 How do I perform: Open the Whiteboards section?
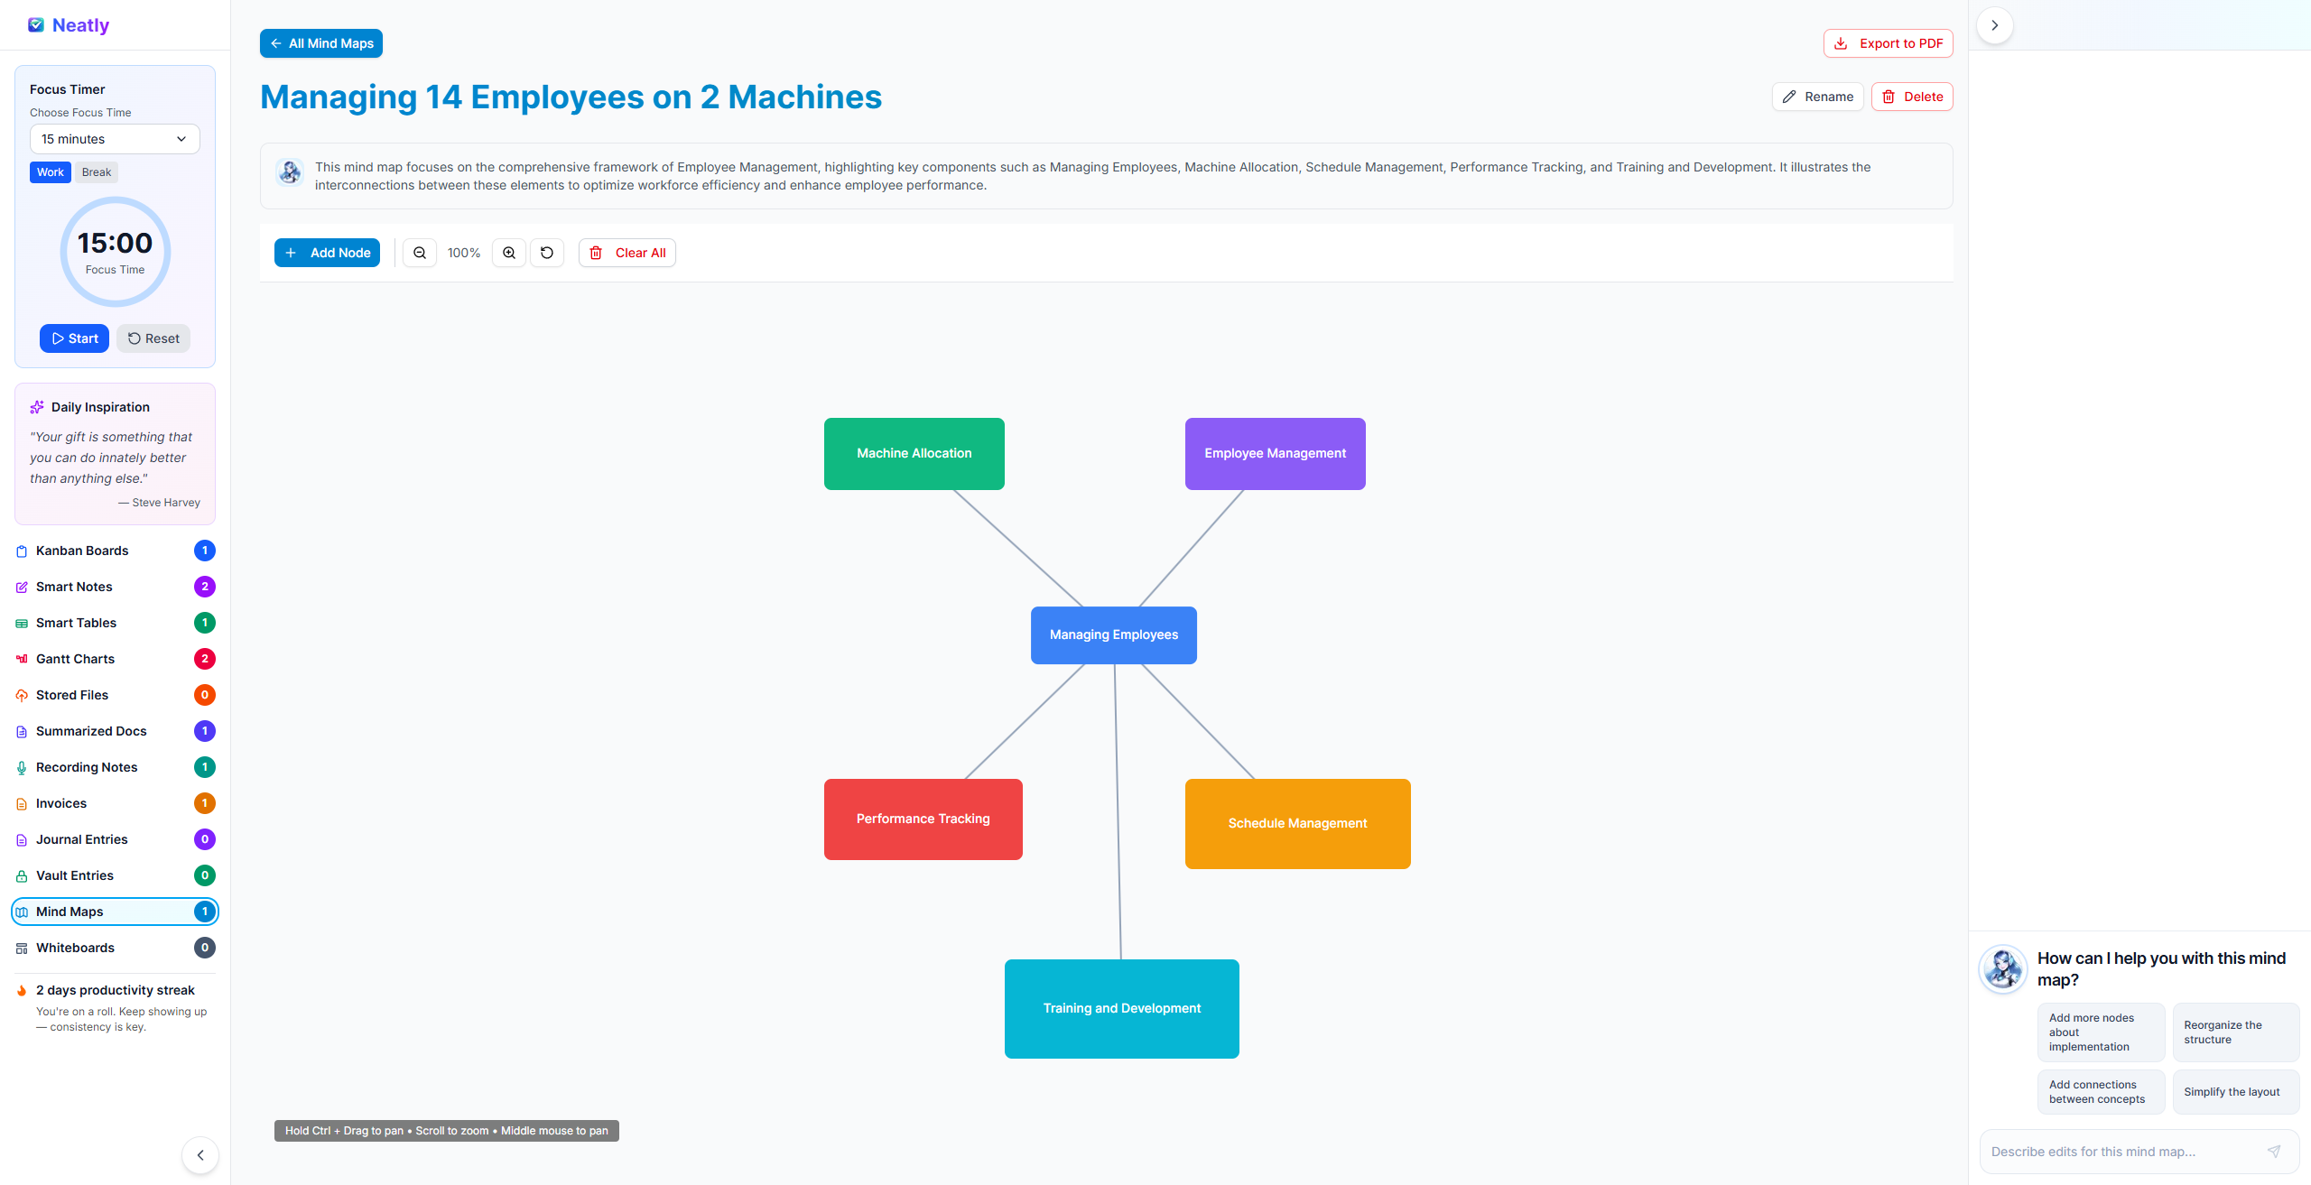pyautogui.click(x=75, y=948)
